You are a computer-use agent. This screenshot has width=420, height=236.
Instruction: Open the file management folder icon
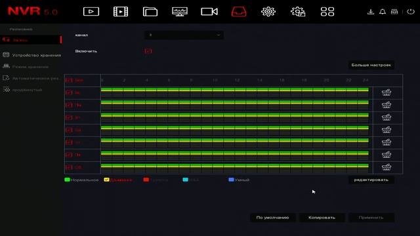coord(150,12)
